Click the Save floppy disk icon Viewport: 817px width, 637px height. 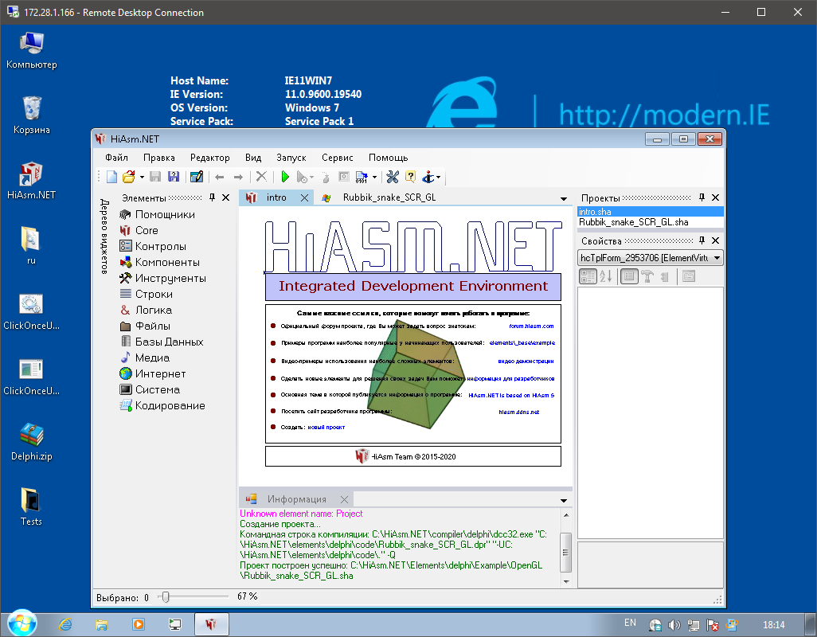tap(156, 177)
